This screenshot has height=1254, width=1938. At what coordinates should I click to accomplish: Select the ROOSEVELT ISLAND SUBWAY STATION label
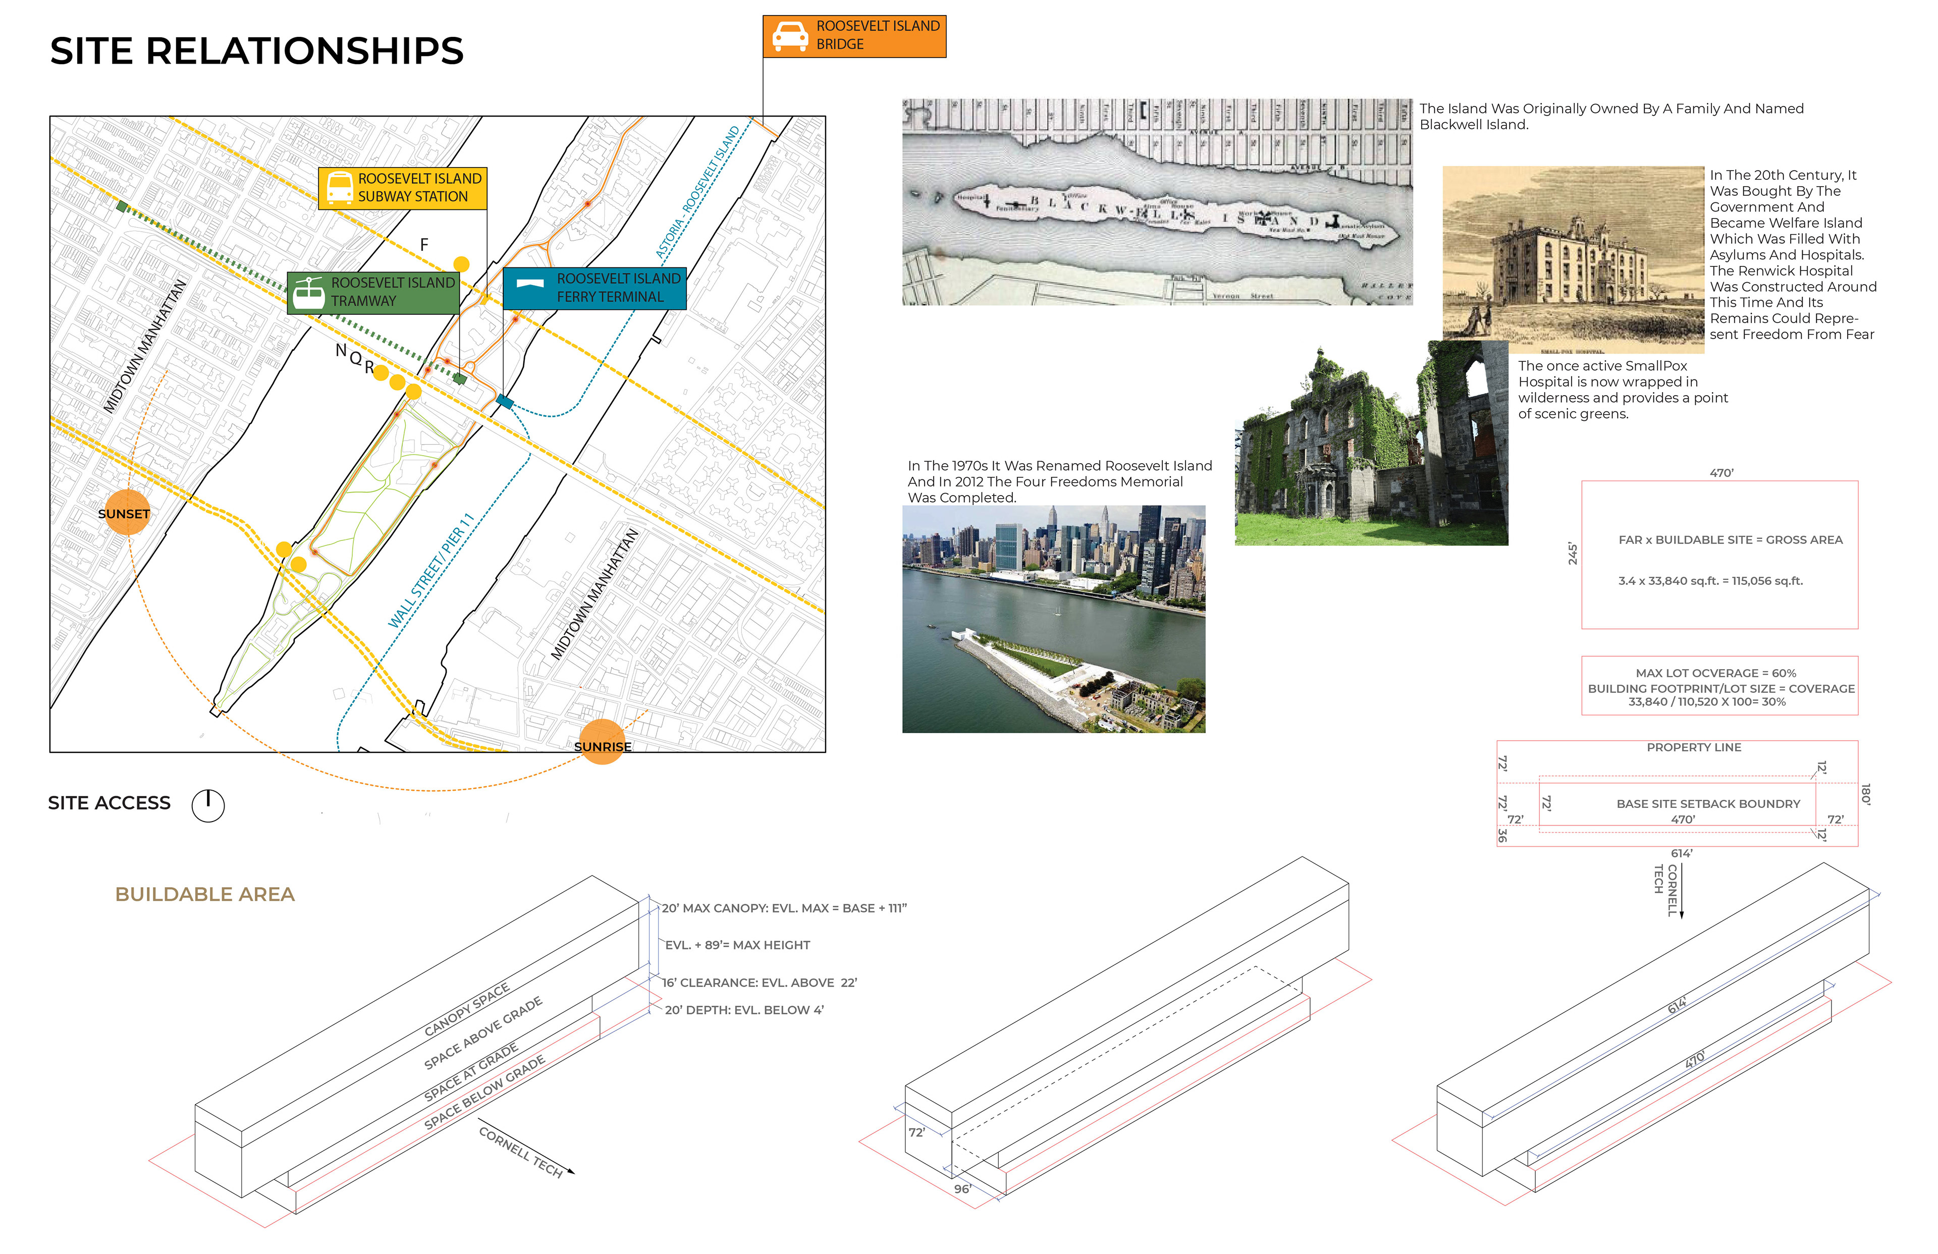tap(402, 188)
